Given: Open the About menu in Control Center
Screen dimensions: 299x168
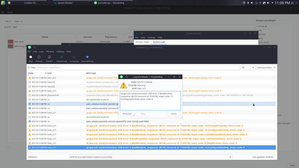Looking at the screenshot, I should point(10,12).
